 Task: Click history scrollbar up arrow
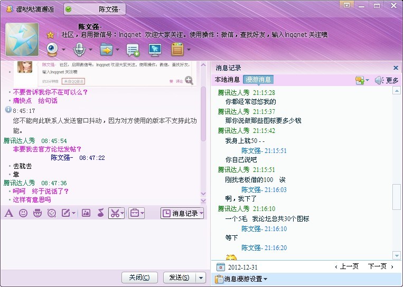coord(397,91)
